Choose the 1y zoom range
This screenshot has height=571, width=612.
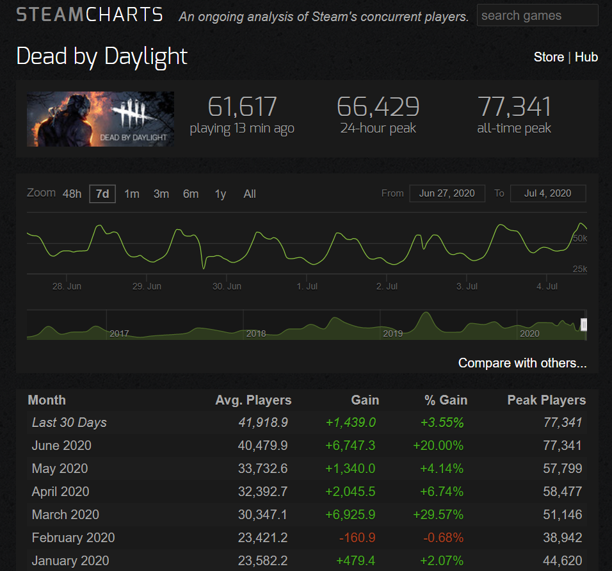click(x=220, y=194)
